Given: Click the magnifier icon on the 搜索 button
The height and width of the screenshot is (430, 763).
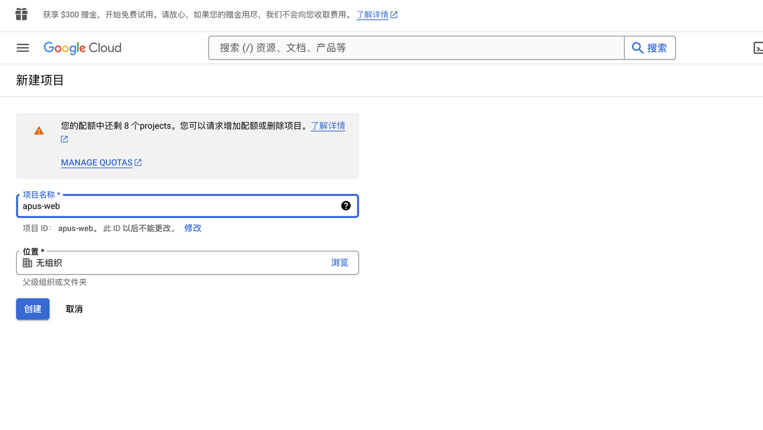Looking at the screenshot, I should 637,48.
